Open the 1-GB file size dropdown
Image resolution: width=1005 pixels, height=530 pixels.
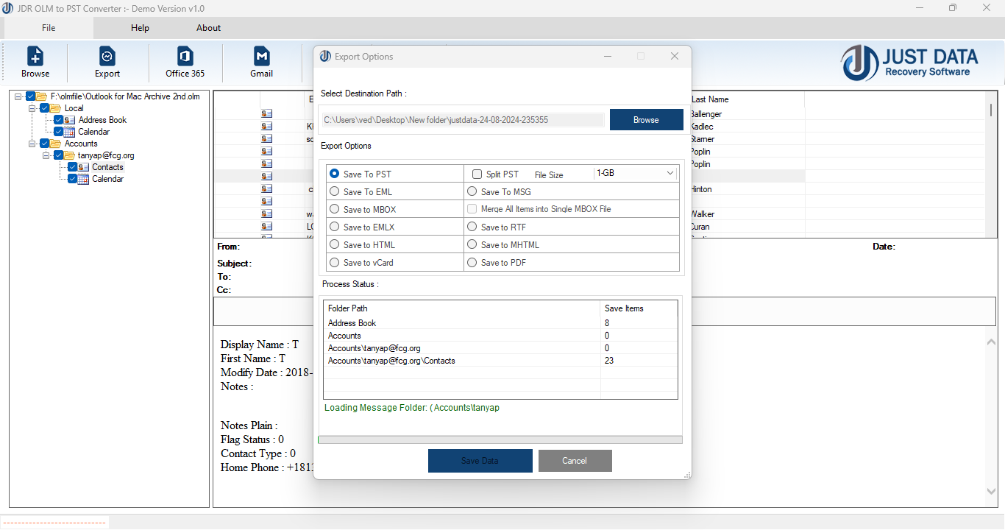tap(636, 173)
